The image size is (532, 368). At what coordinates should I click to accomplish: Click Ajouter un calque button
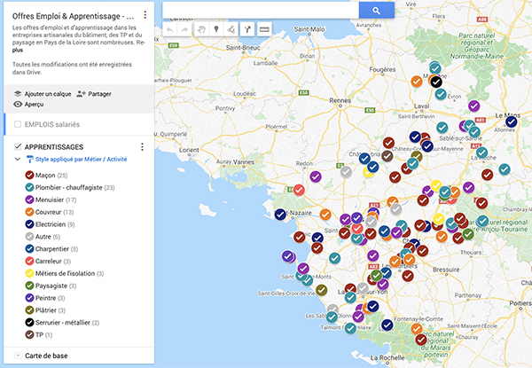click(x=42, y=93)
